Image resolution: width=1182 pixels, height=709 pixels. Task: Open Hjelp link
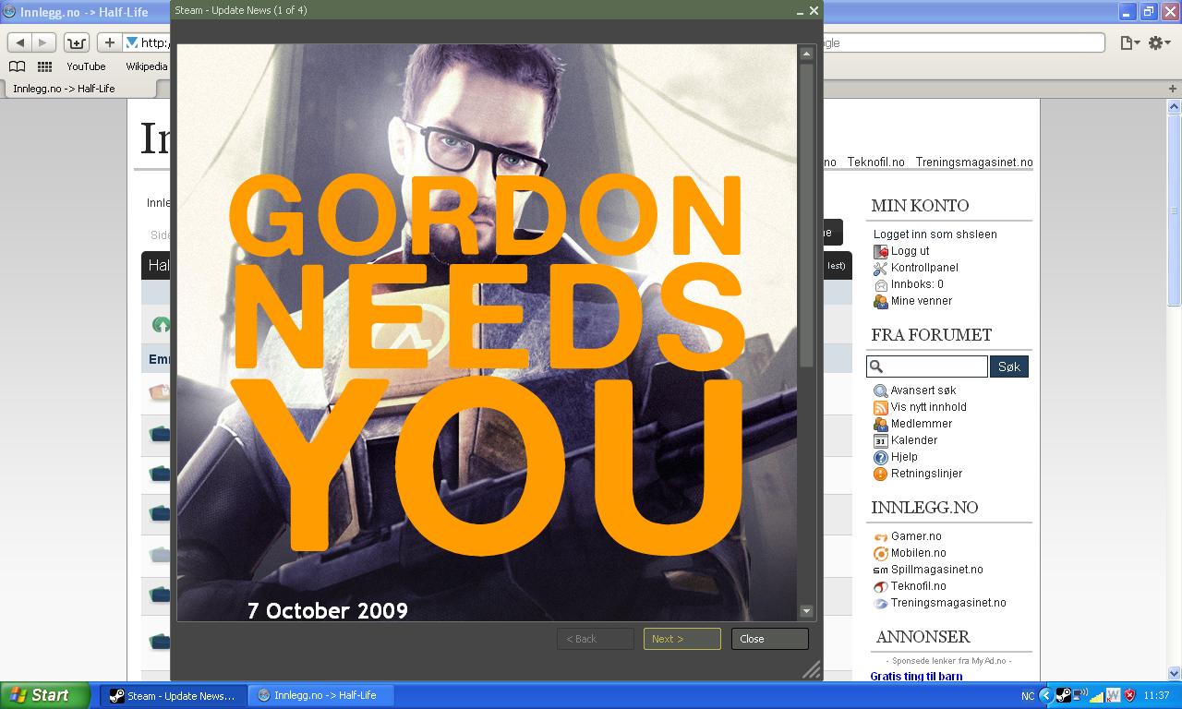click(904, 457)
